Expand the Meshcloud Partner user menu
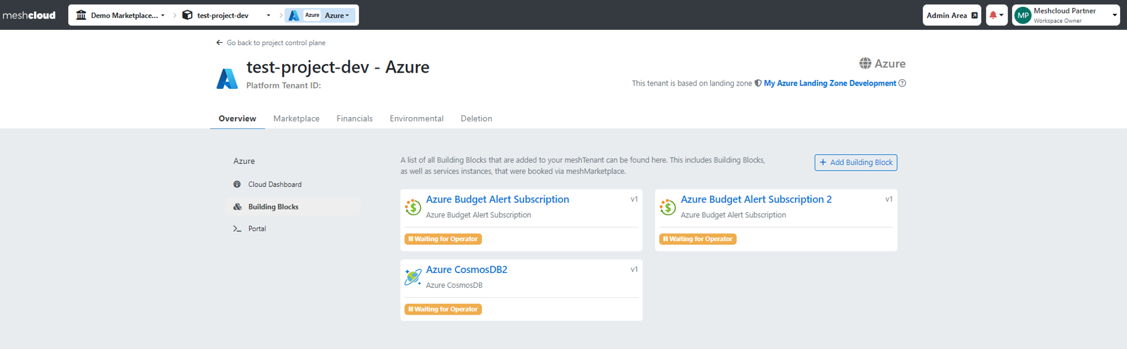1127x349 pixels. [1066, 15]
